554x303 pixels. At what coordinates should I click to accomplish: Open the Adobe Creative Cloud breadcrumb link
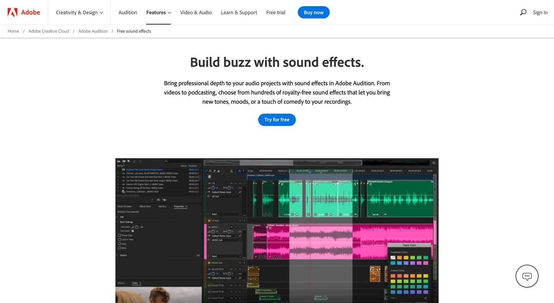pyautogui.click(x=48, y=31)
